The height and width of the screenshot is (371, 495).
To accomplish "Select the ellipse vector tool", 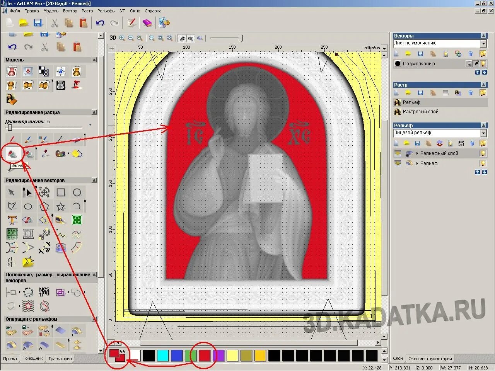I will [28, 206].
